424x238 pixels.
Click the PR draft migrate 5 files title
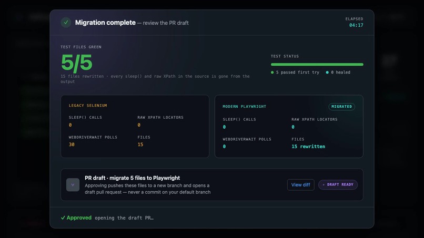132,178
